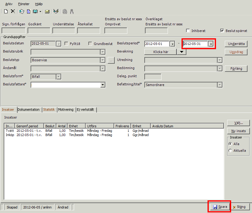This screenshot has height=213, width=252.
Task: Select the Aktuella radio button
Action: 230,151
